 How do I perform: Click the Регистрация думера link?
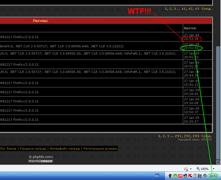(x=100, y=149)
